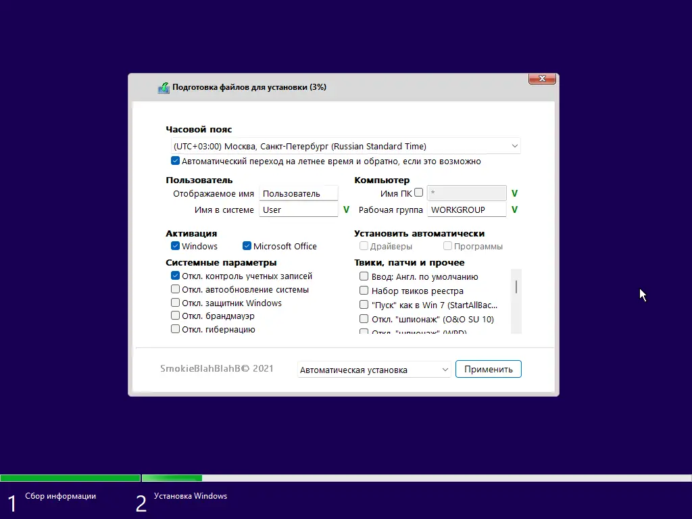Click the green V next to the User field
This screenshot has height=519, width=692.
point(346,209)
